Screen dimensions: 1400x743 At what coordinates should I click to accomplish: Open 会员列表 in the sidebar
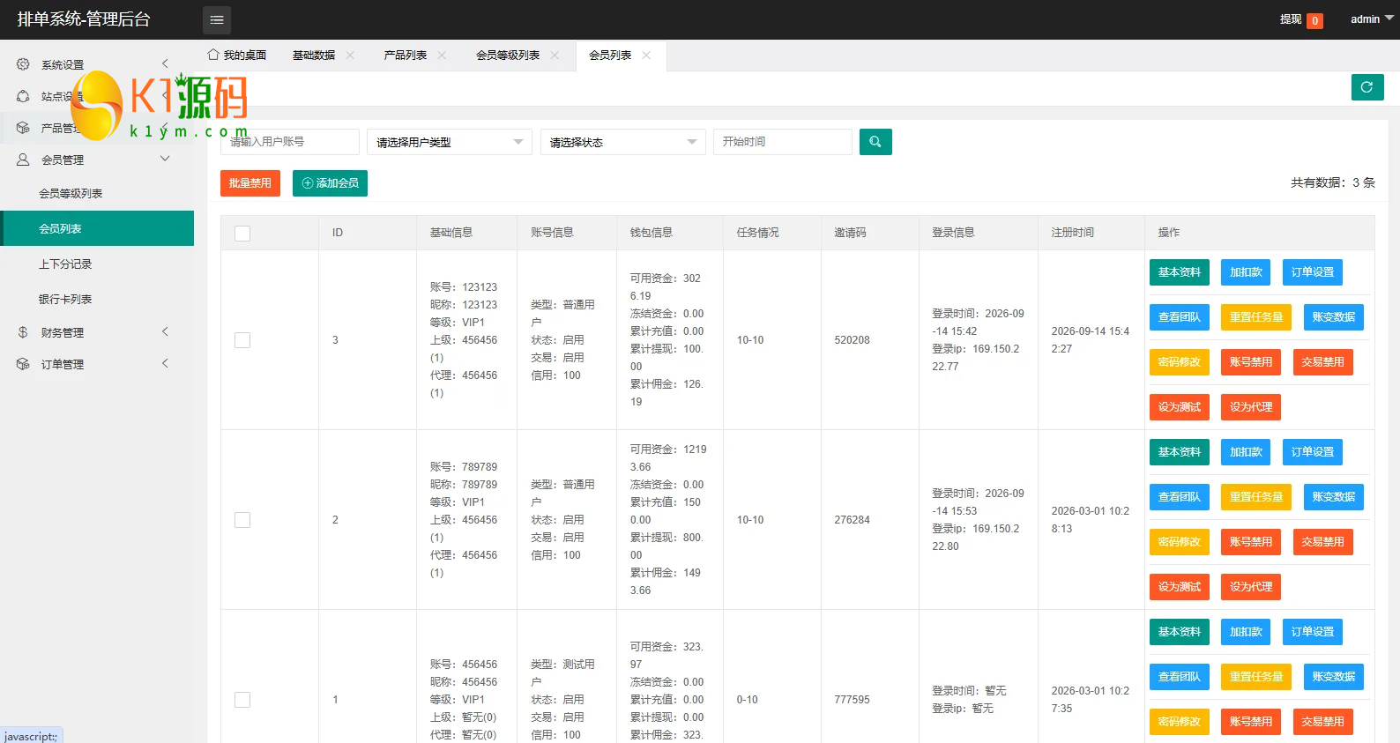(97, 228)
